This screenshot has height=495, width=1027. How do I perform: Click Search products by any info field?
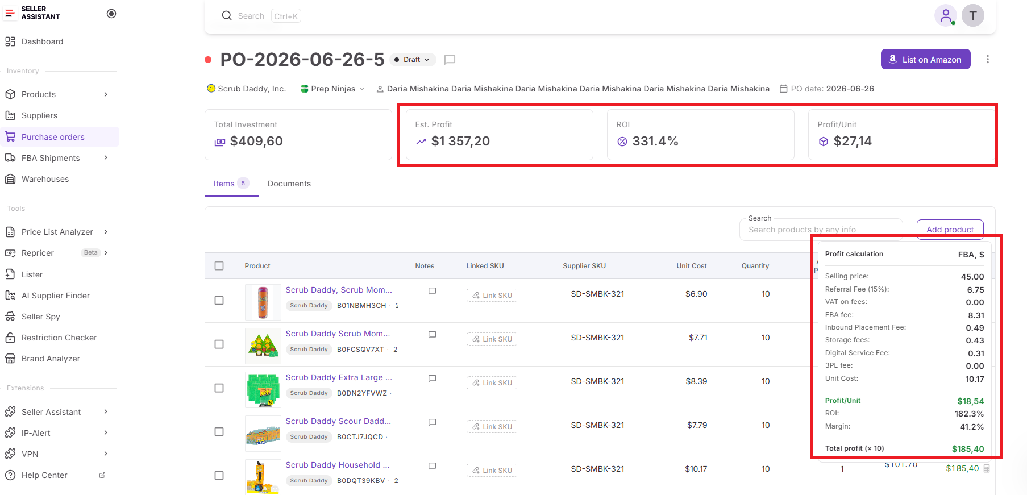click(x=821, y=230)
